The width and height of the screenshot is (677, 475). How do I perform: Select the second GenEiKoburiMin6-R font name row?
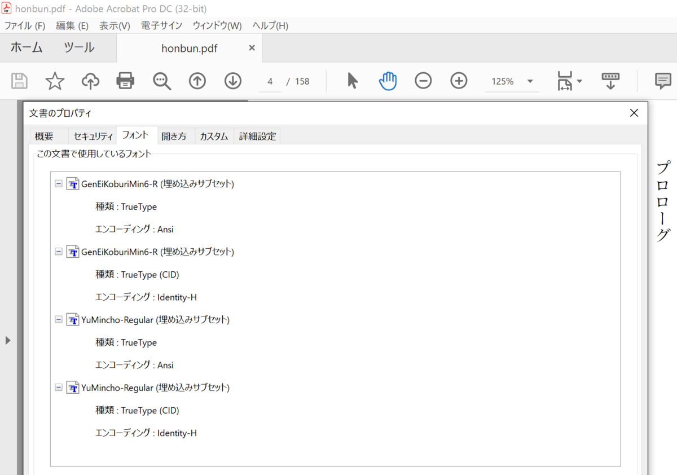(x=158, y=252)
